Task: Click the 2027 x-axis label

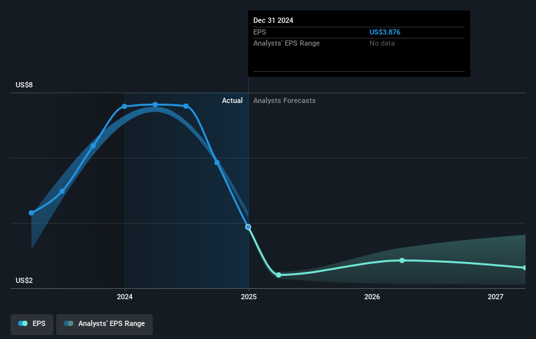Action: 496,297
